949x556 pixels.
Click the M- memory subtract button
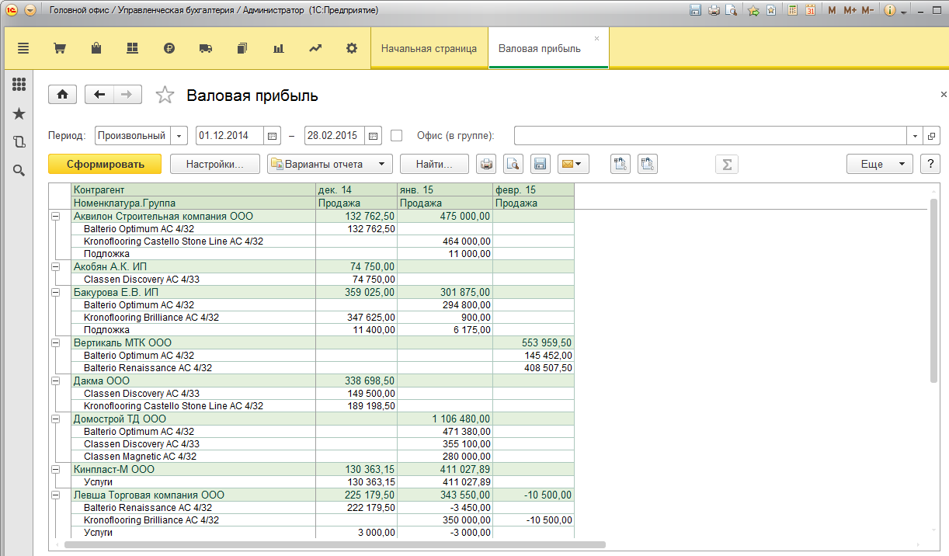point(867,11)
